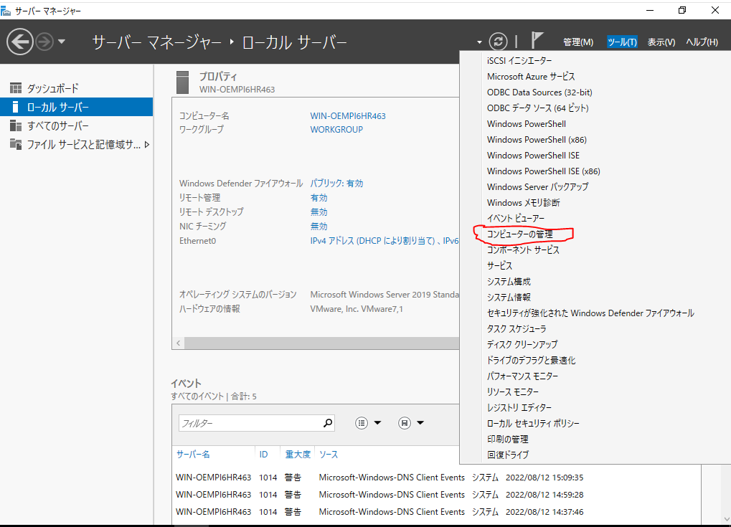Screen dimensions: 731x527
Task: Open the 管理(M) menu
Action: click(x=577, y=42)
